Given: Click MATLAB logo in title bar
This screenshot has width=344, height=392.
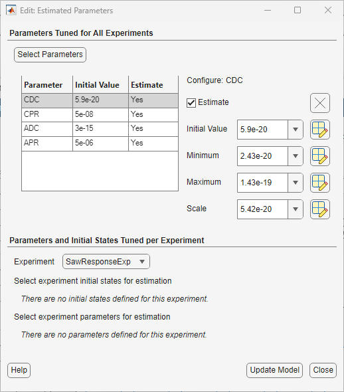Looking at the screenshot, I should (11, 11).
